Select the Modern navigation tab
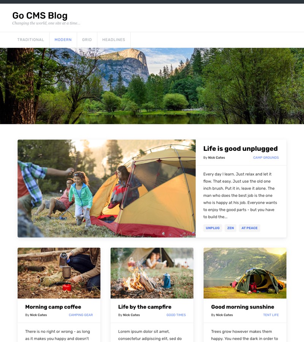The image size is (304, 342). click(x=63, y=40)
